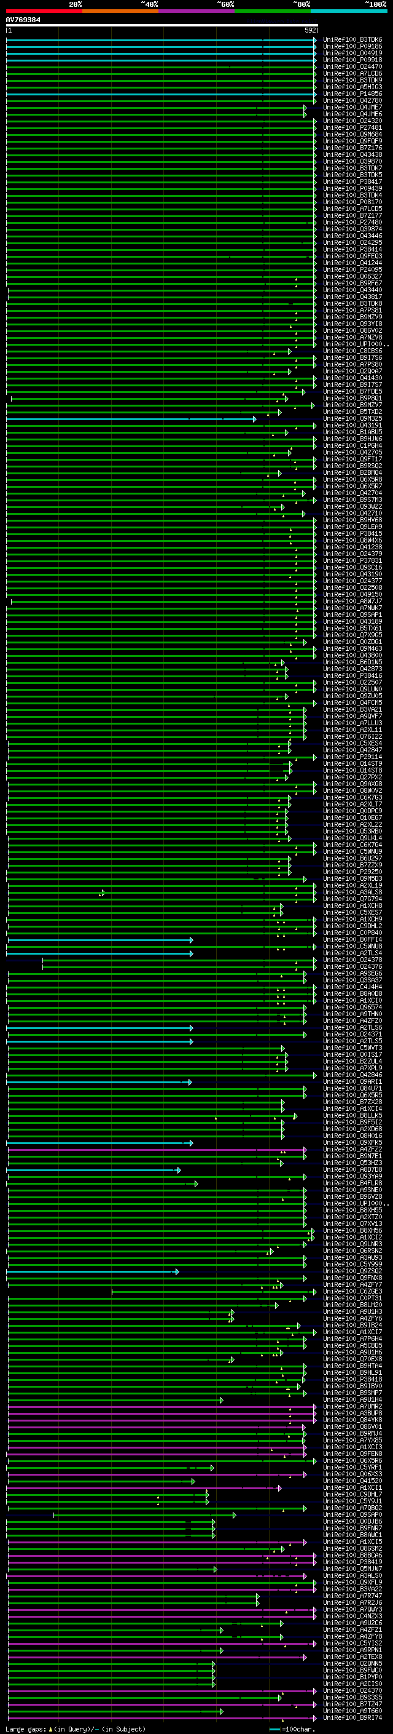Select label UniRef100_Q4FCM5

pos(352,702)
